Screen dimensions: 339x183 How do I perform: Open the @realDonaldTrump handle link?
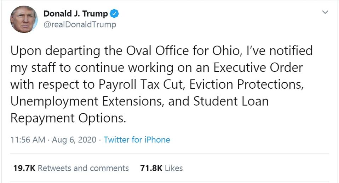(80, 25)
